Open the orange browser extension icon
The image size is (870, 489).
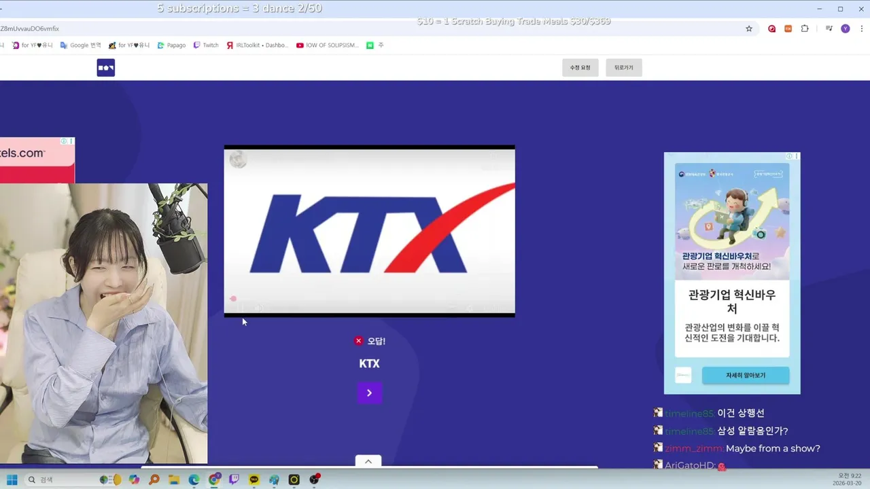788,29
